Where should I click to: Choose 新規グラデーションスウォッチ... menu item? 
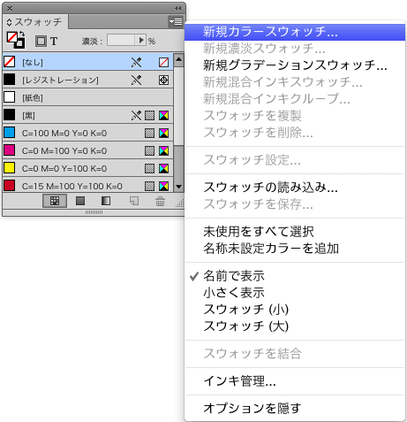pos(295,65)
